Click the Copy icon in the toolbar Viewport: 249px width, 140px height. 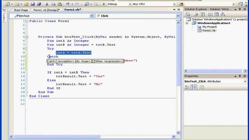(x=53, y=4)
